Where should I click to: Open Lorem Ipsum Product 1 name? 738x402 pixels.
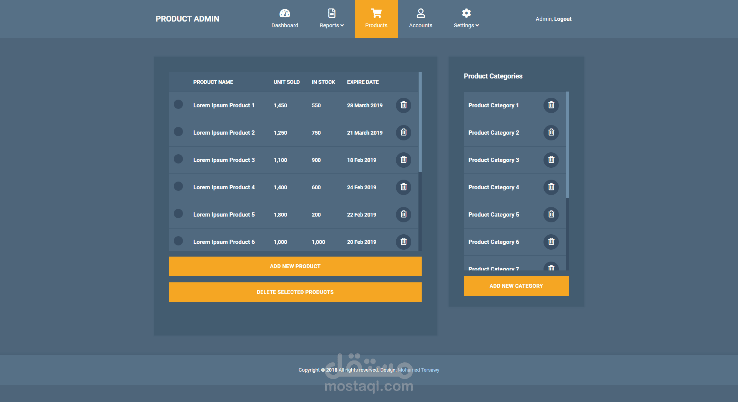[x=224, y=105]
